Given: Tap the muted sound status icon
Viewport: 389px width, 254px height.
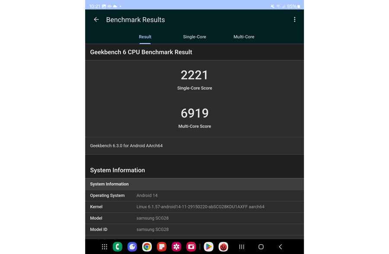Looking at the screenshot, I should tap(272, 6).
